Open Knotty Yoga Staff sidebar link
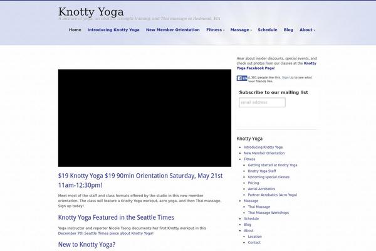 pos(262,171)
